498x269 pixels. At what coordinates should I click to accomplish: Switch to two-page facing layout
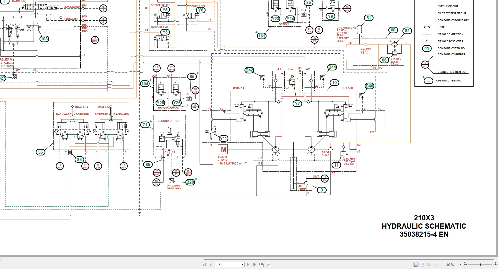click(x=429, y=265)
